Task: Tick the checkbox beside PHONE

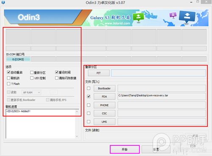Action: (x=89, y=105)
